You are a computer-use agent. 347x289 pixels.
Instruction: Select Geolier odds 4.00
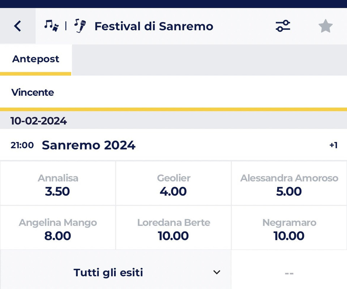point(173,184)
